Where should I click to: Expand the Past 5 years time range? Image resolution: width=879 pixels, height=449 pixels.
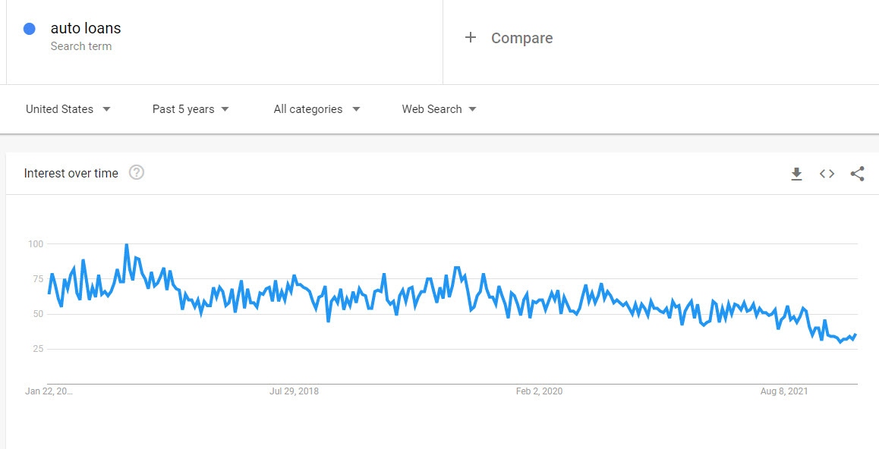point(191,109)
